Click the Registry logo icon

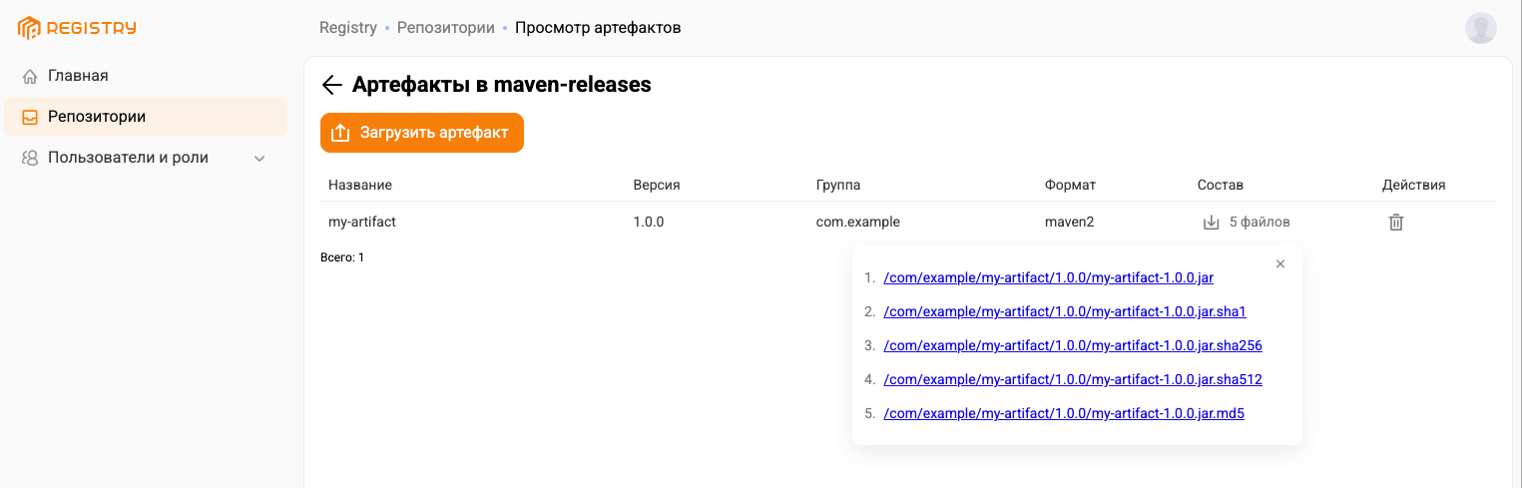(x=29, y=28)
